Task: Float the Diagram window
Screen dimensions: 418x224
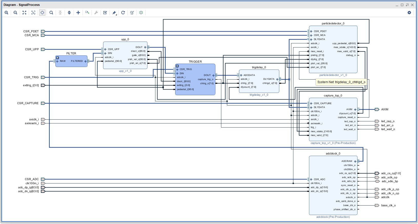Action: (407, 5)
